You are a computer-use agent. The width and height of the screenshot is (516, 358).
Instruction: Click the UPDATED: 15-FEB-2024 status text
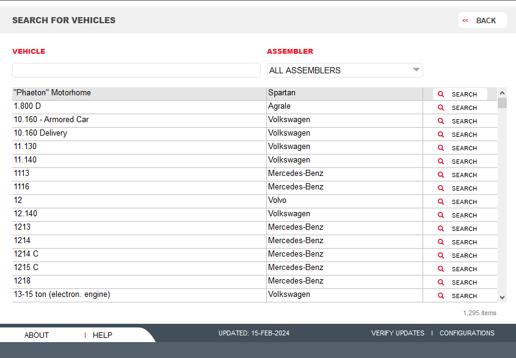coord(253,334)
